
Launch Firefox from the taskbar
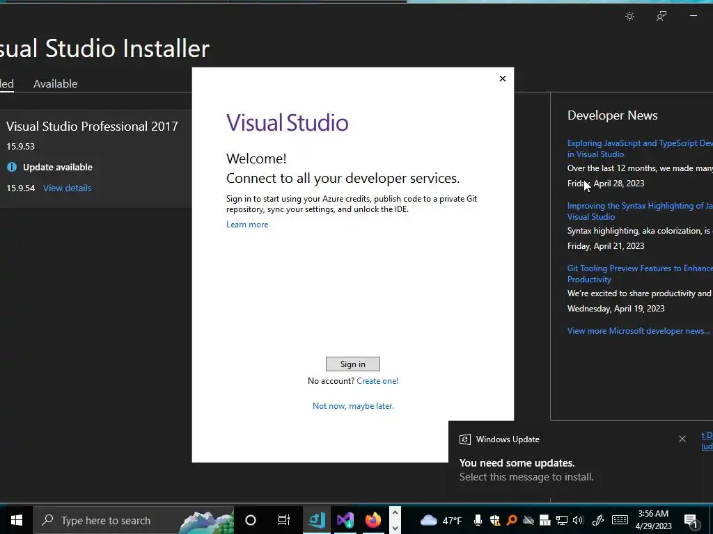pyautogui.click(x=373, y=520)
